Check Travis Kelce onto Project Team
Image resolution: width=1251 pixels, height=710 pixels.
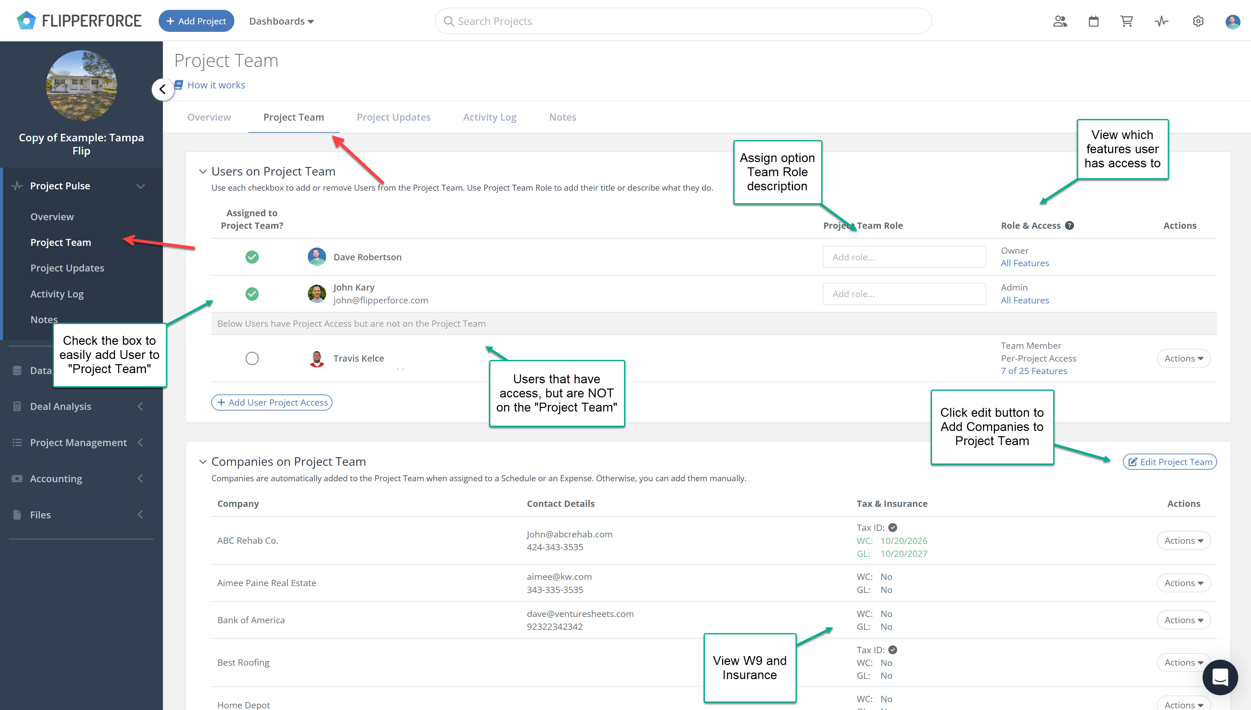point(252,358)
